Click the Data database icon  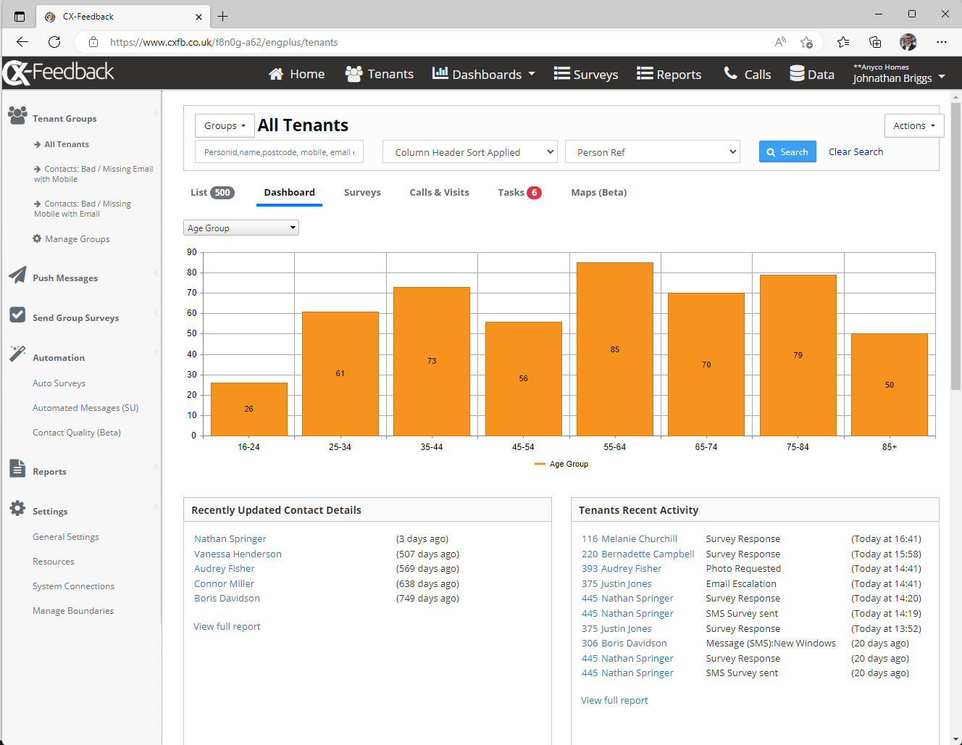coord(797,74)
